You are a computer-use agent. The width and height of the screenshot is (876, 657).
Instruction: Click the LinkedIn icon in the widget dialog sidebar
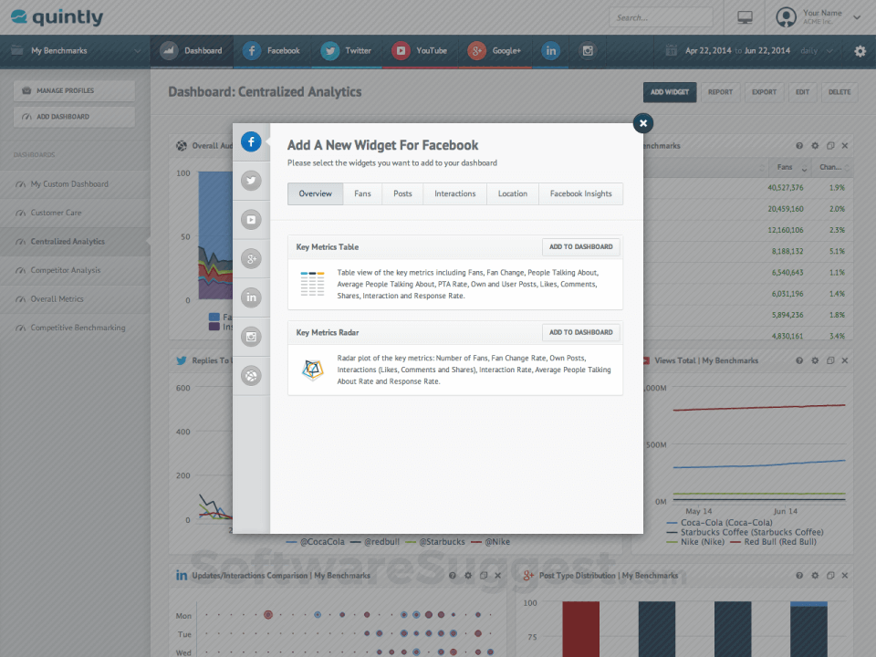click(251, 297)
